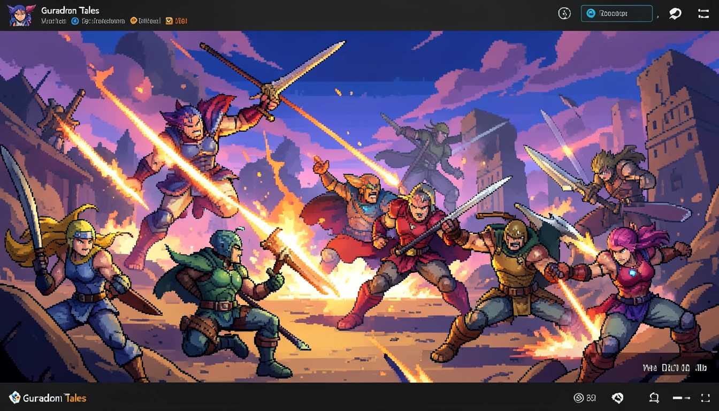Click the purple-haired character avatar
The height and width of the screenshot is (411, 719).
(x=22, y=15)
